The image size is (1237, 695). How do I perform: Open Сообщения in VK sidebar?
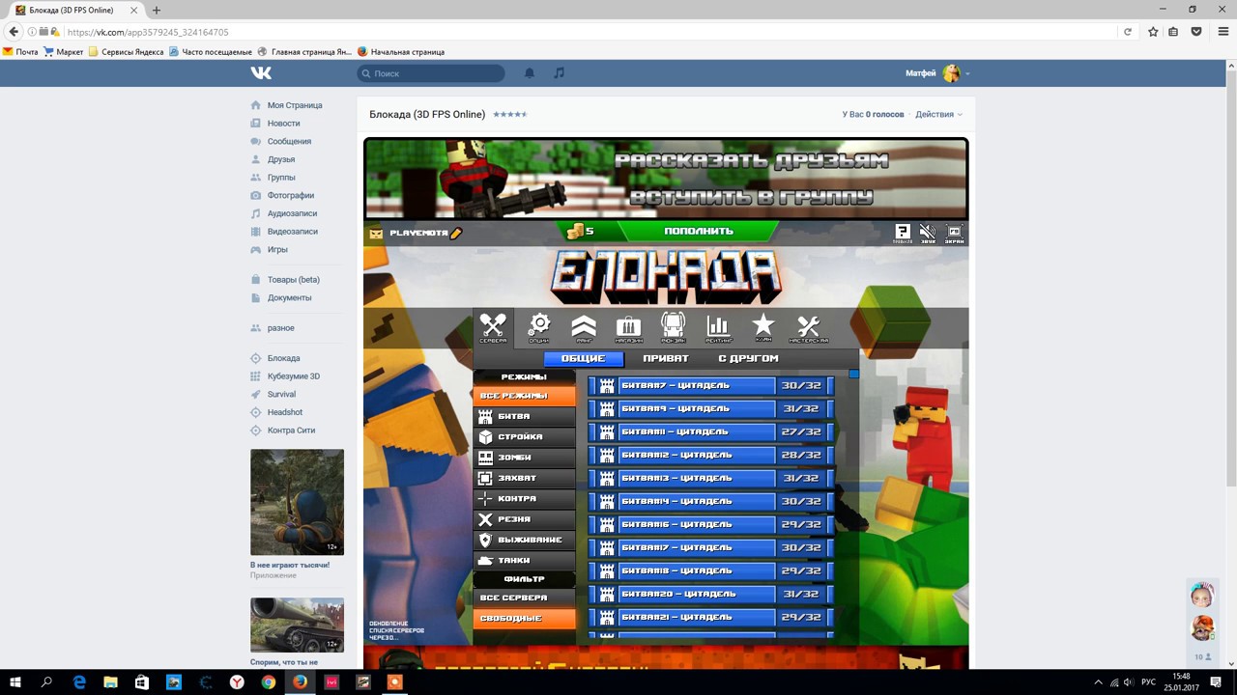coord(289,141)
